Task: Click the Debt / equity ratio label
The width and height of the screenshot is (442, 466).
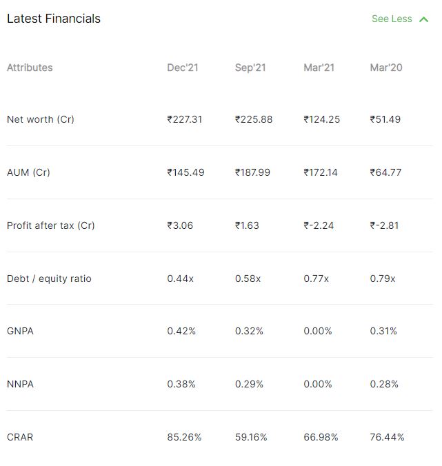Action: tap(49, 278)
